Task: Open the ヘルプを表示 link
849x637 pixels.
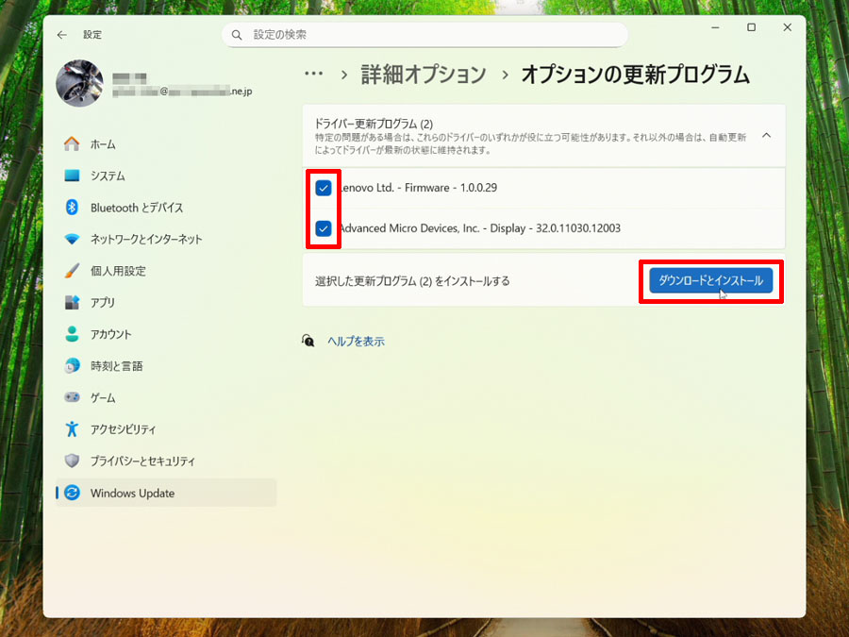Action: pyautogui.click(x=356, y=342)
